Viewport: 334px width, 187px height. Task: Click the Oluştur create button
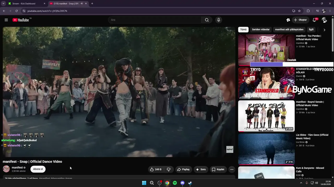coord(300,20)
